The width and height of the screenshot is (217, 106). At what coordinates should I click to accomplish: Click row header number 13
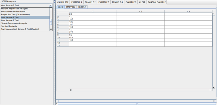tap(63, 45)
